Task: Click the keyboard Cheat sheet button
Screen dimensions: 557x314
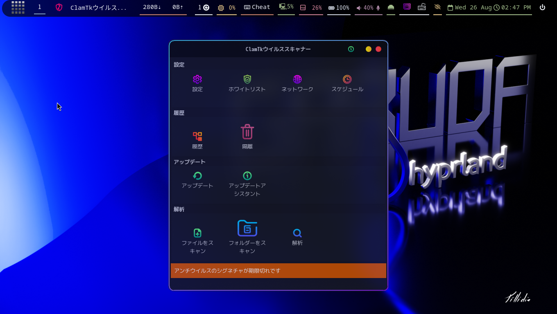Action: point(257,7)
